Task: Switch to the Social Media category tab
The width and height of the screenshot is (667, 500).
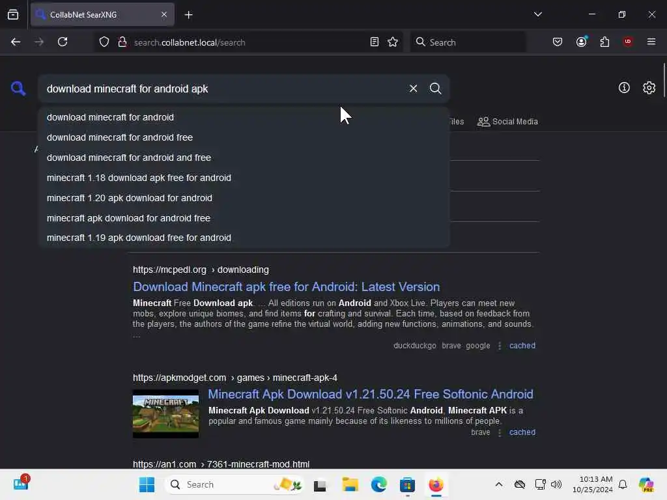Action: click(507, 122)
